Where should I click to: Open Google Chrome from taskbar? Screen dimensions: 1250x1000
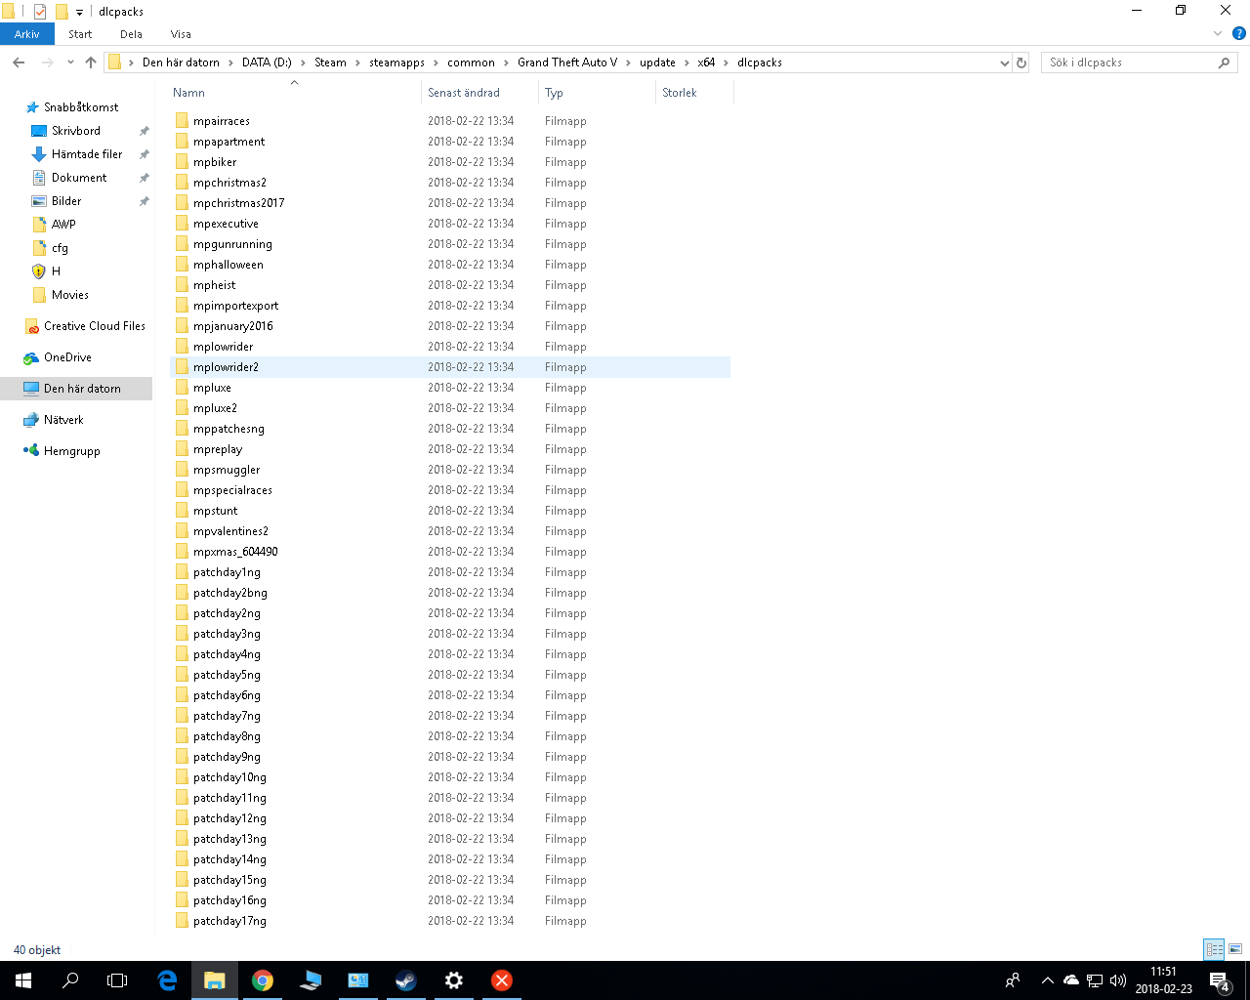[263, 980]
